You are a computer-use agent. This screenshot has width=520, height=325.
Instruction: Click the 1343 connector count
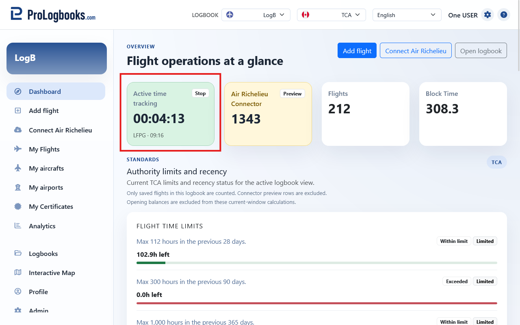246,119
